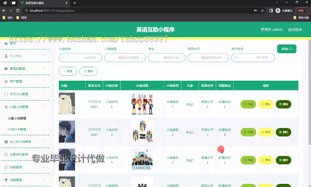Click the 主题资讯管理 clock icon

coord(6,154)
